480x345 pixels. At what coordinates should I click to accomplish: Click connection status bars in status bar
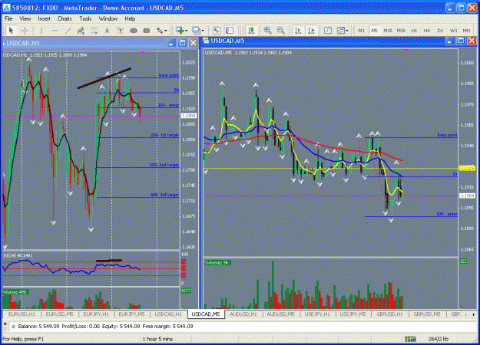pos(410,339)
